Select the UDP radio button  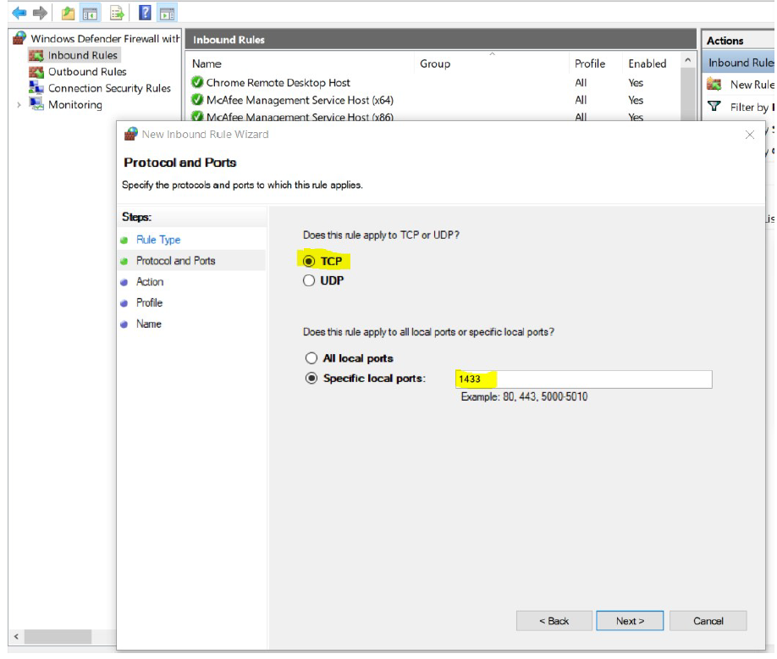pos(309,280)
